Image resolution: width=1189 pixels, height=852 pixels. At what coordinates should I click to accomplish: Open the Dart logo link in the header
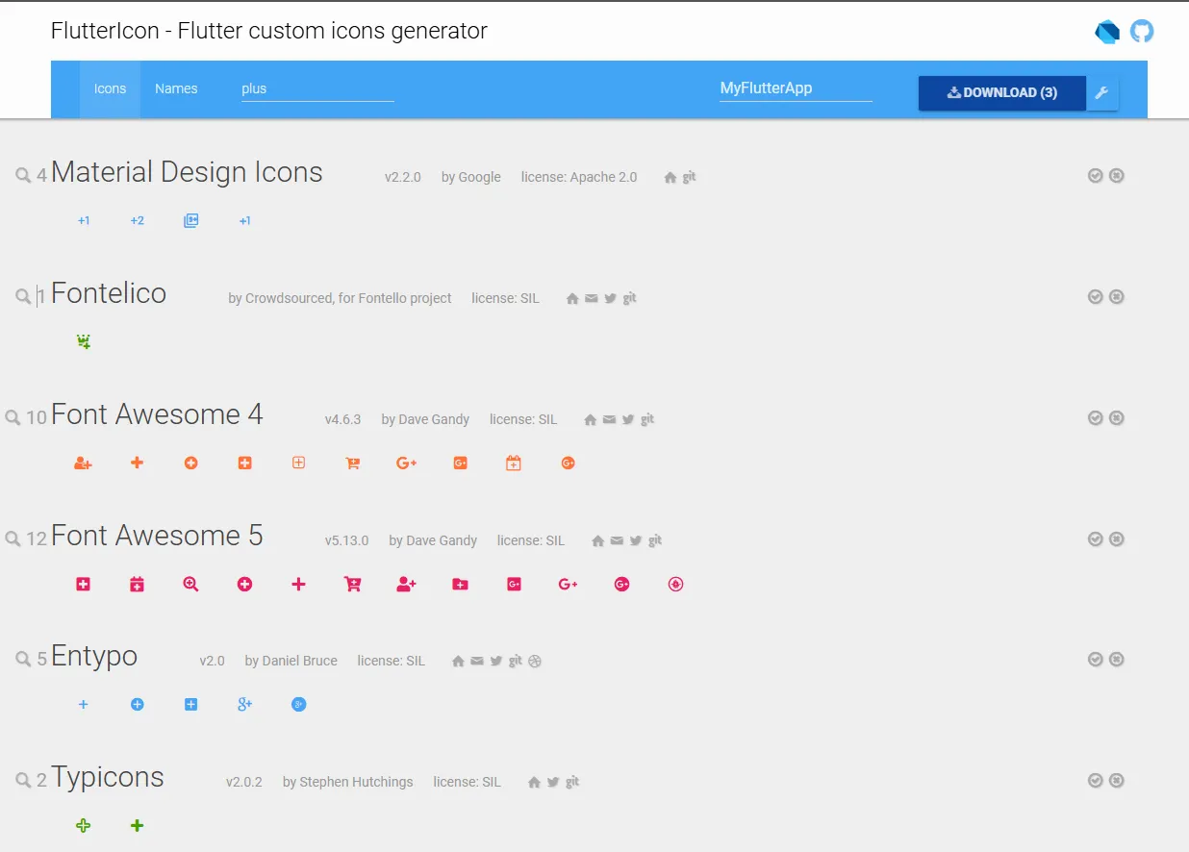1107,32
